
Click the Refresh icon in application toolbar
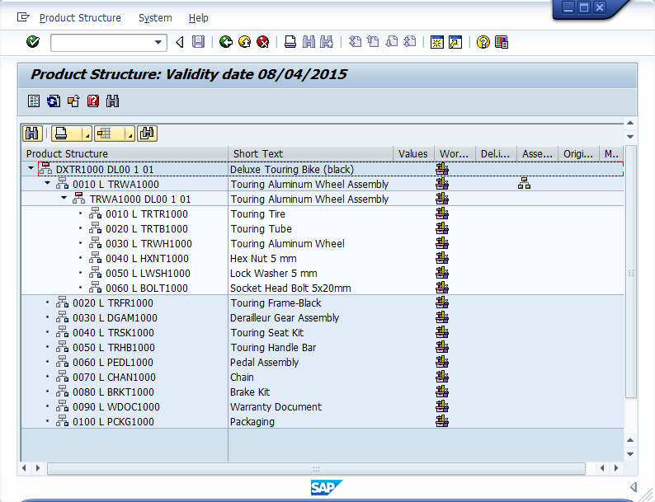tap(54, 101)
